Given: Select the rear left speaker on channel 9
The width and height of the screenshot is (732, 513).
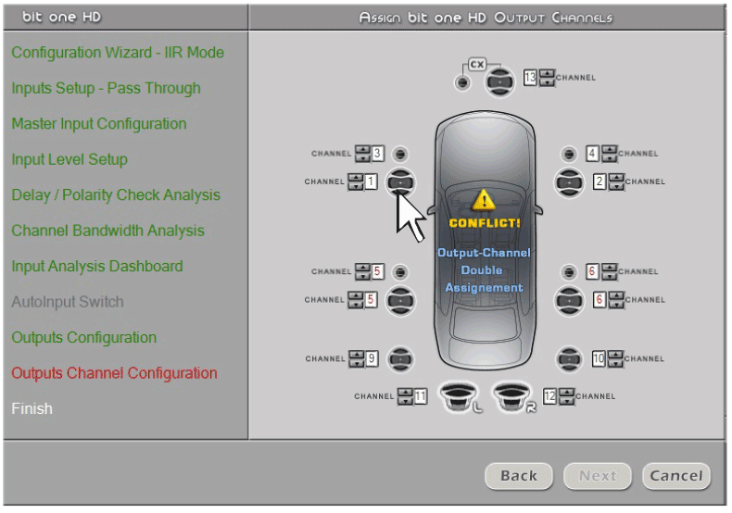Looking at the screenshot, I should point(400,359).
